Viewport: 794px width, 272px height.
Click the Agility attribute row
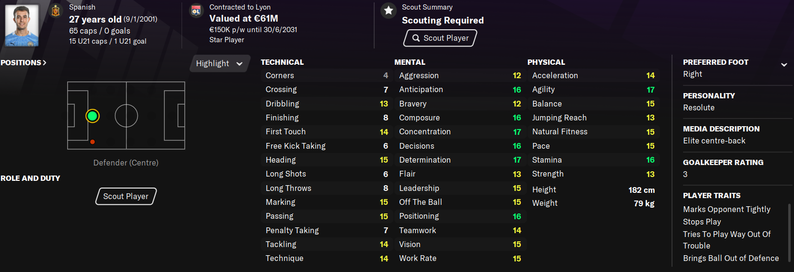pos(593,90)
